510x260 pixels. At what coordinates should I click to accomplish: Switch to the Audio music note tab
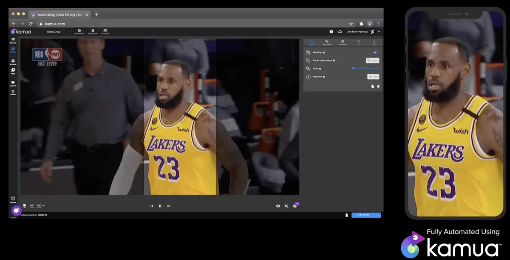[374, 42]
